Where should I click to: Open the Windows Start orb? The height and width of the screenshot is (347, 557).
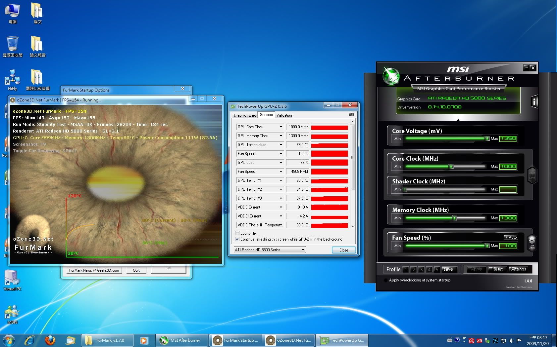(9, 340)
